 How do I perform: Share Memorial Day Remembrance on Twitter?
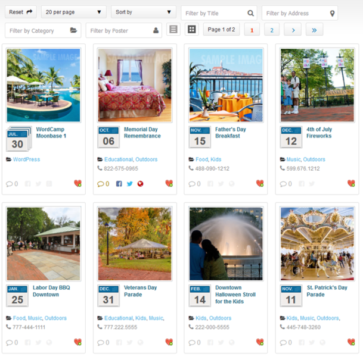[x=129, y=184]
